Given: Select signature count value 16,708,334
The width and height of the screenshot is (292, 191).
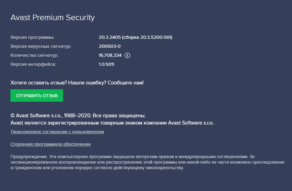Looking at the screenshot, I should click(x=109, y=55).
